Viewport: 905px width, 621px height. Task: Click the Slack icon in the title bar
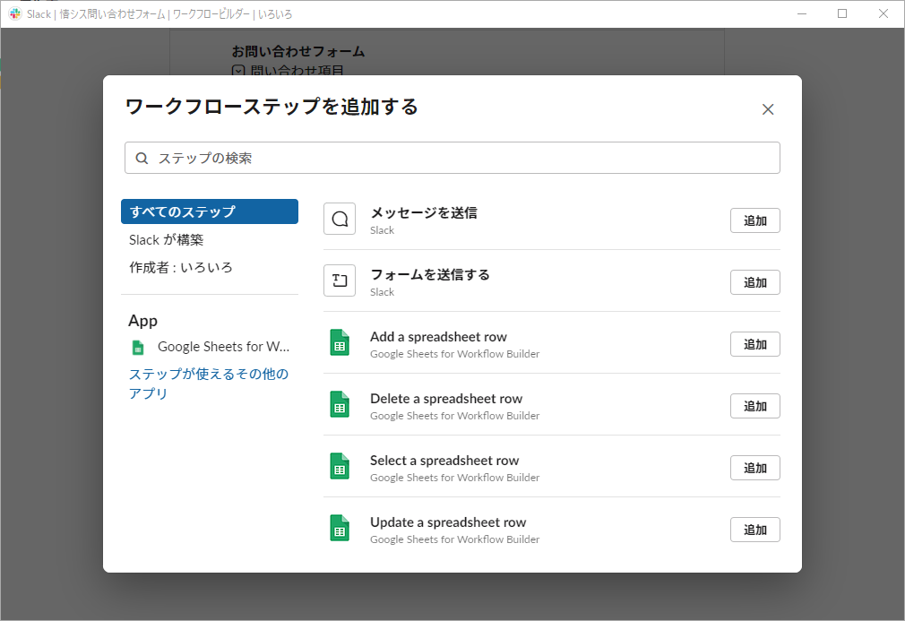[x=13, y=13]
